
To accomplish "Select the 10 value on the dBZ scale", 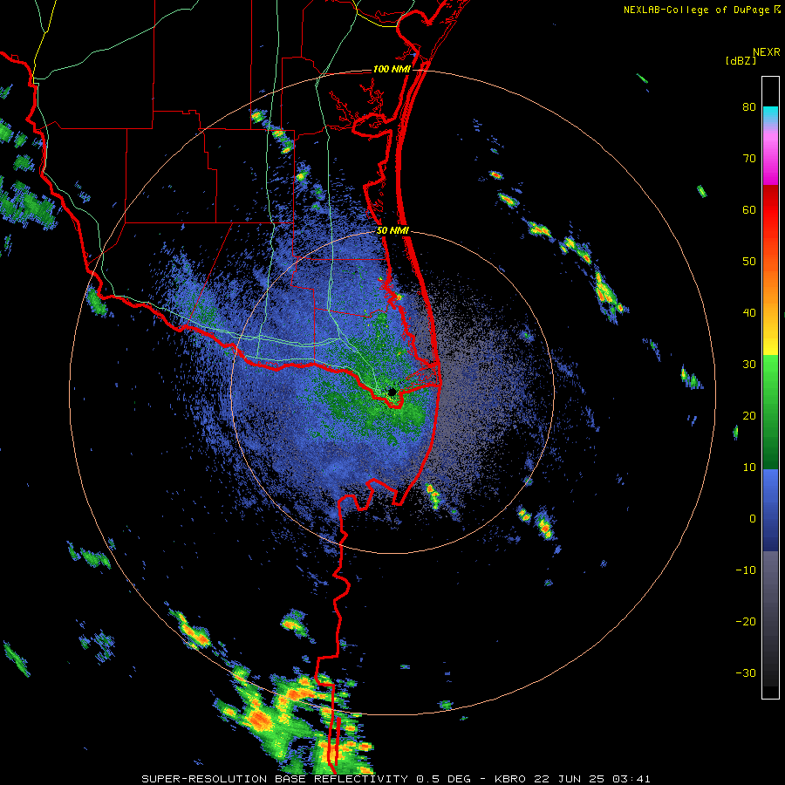I will click(749, 468).
